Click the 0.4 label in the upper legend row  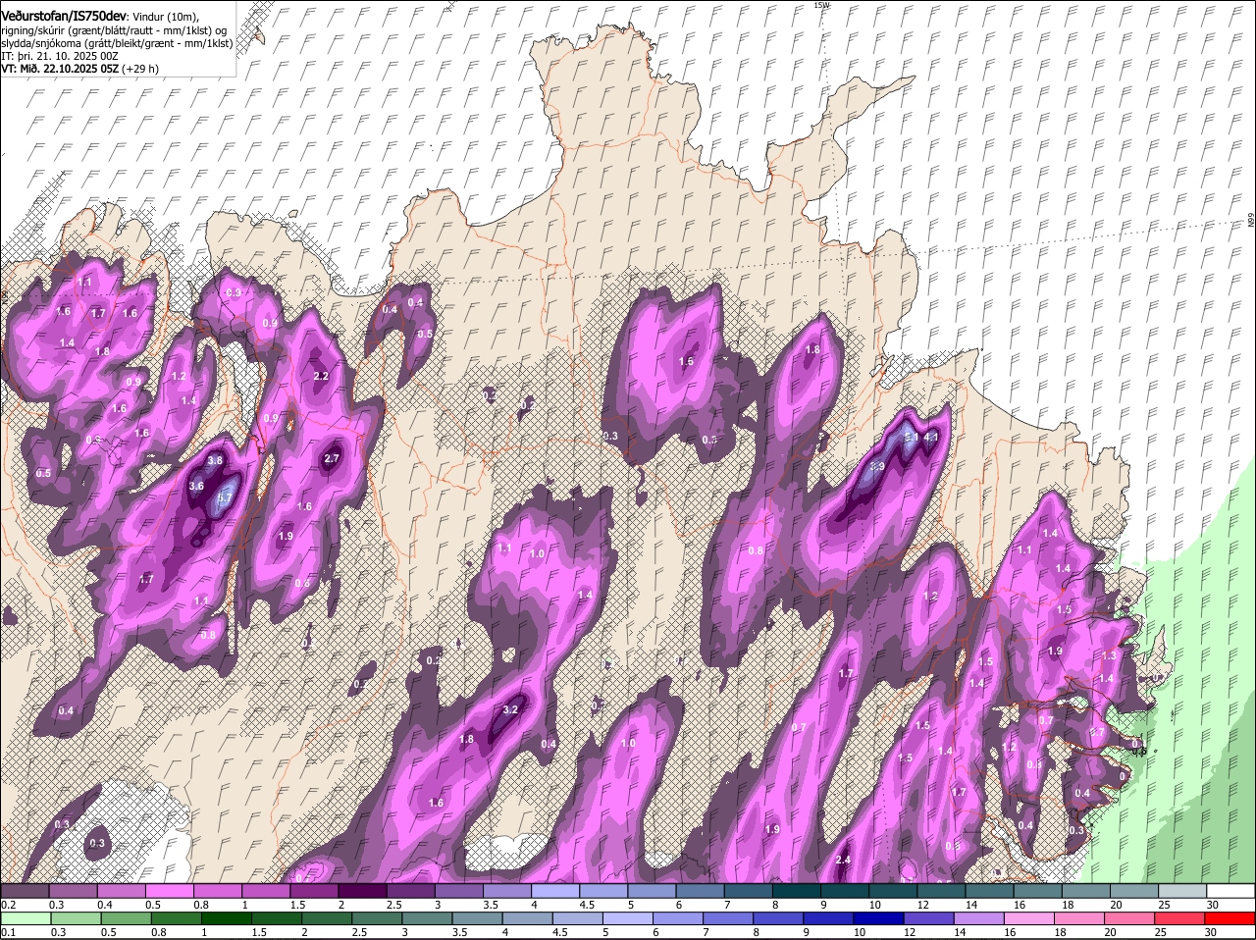tap(105, 905)
